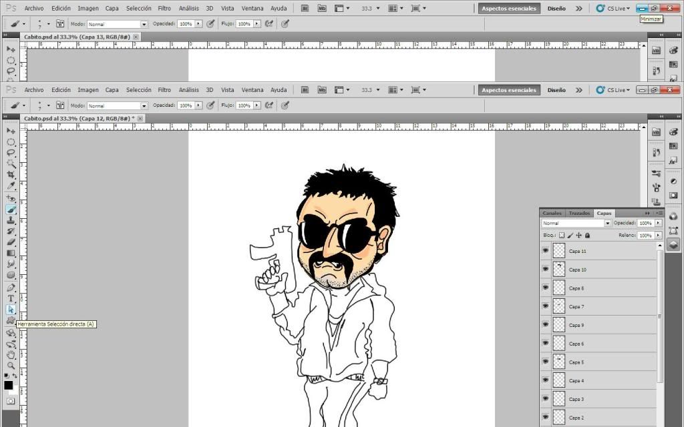Viewport: 684px width, 427px height.
Task: Select the Smudge/Blur tool
Action: tap(11, 264)
